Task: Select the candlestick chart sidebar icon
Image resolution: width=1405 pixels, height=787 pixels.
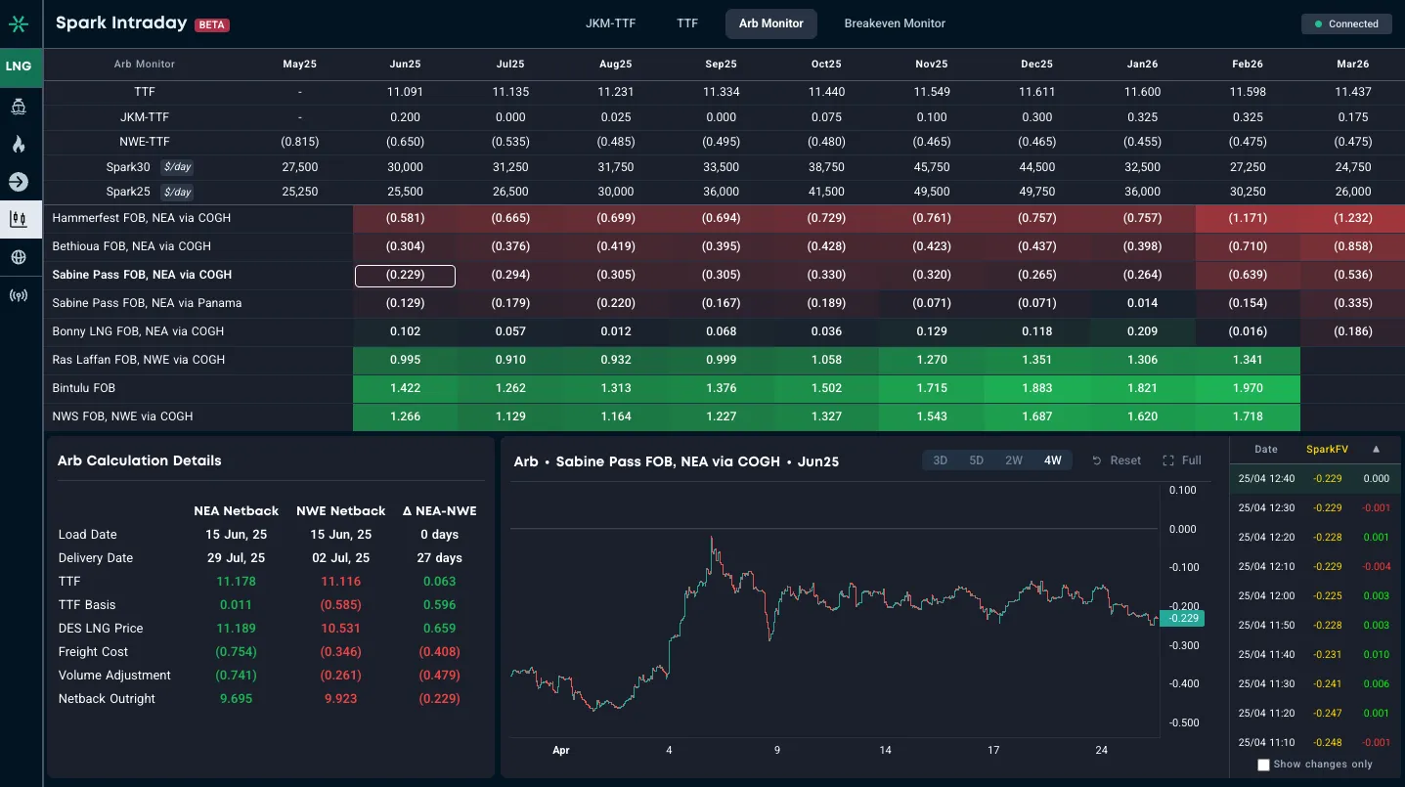Action: [x=19, y=219]
